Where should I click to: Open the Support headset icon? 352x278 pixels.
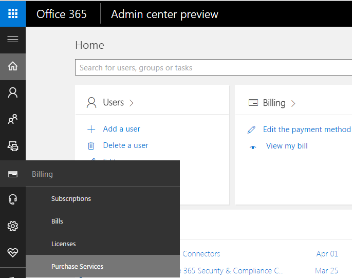tap(13, 199)
